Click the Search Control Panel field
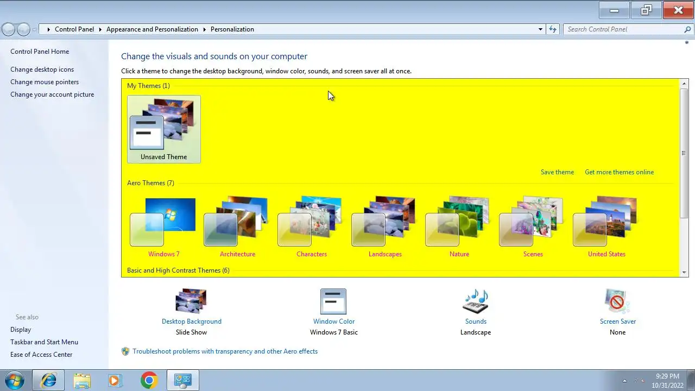 pyautogui.click(x=623, y=29)
